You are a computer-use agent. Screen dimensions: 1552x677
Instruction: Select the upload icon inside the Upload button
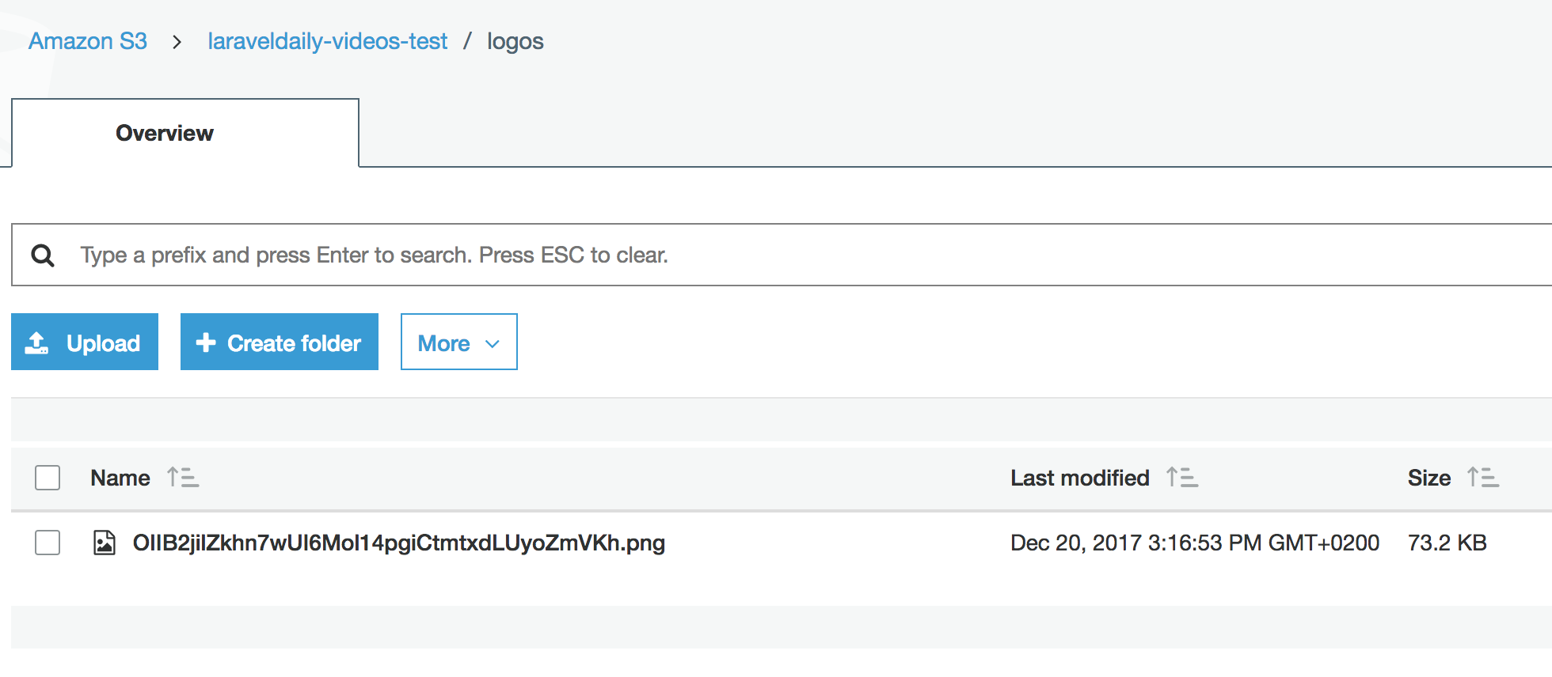click(x=37, y=342)
